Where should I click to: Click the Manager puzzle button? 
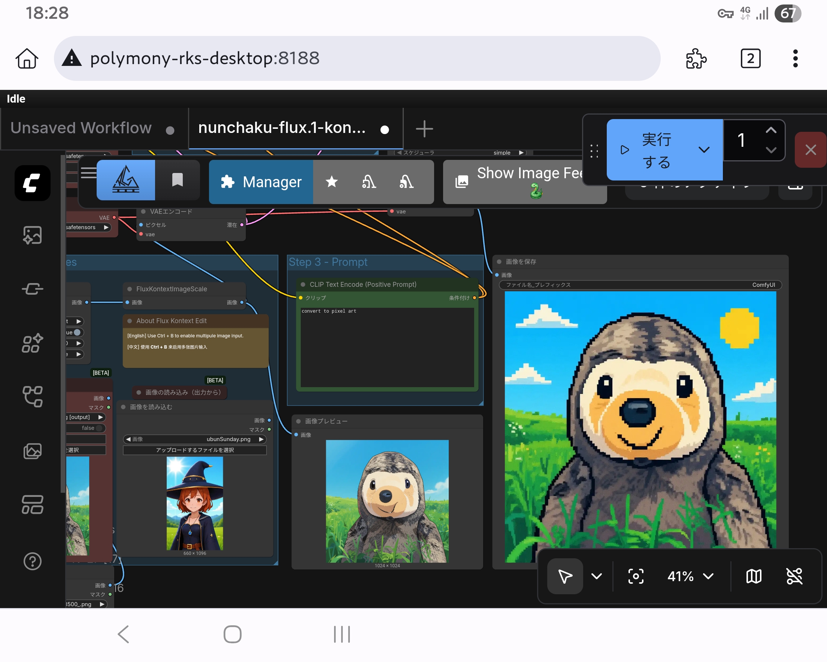point(261,182)
